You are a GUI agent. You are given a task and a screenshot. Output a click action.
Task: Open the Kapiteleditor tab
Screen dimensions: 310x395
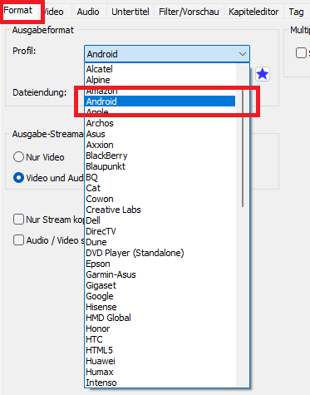click(x=253, y=12)
